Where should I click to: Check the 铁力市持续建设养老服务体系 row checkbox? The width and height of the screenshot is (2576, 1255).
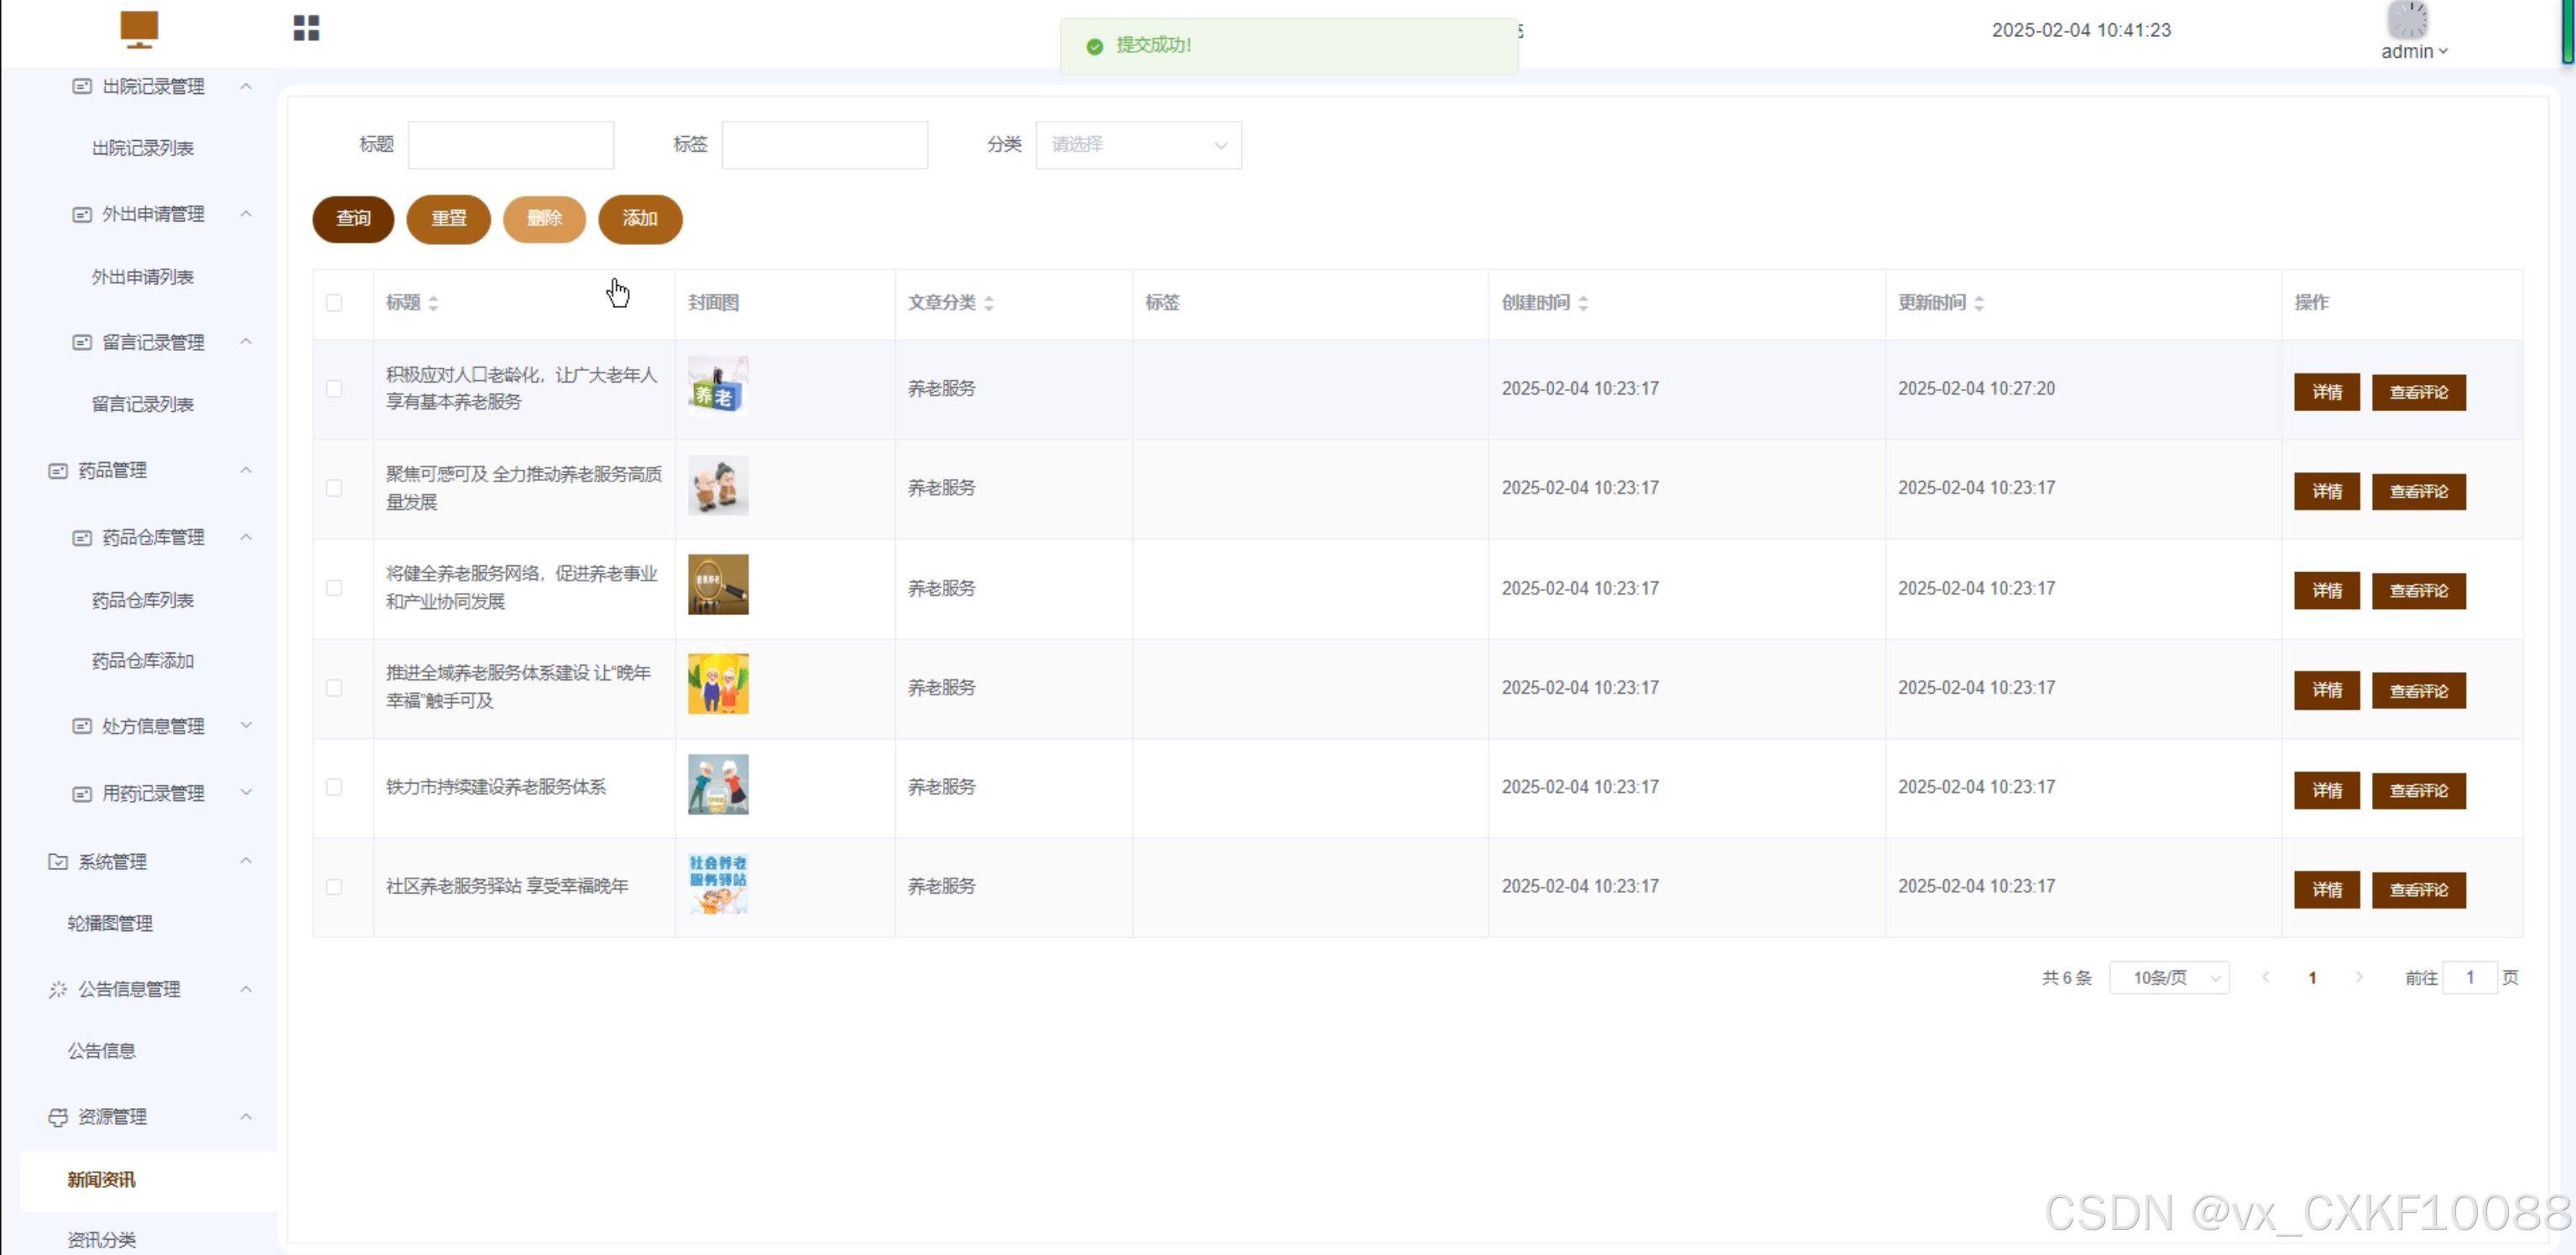click(334, 787)
